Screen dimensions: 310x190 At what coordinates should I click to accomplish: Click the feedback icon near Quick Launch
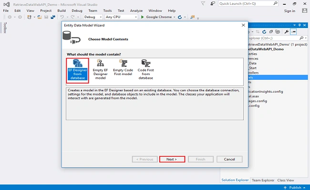[x=213, y=3]
